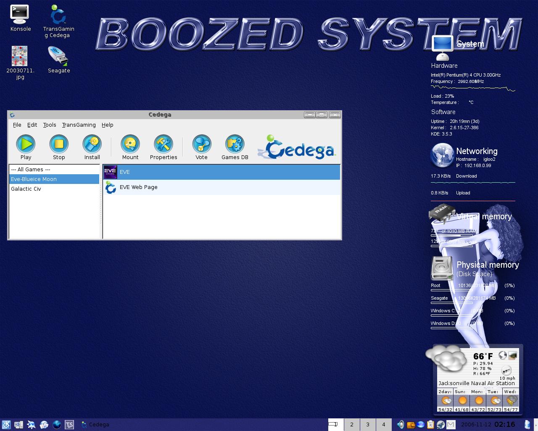
Task: Select Galactic Civ in the games list
Action: 54,189
